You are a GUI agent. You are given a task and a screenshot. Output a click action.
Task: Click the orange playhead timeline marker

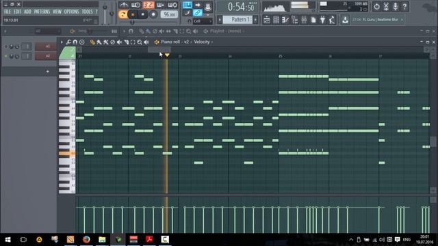coord(167,55)
